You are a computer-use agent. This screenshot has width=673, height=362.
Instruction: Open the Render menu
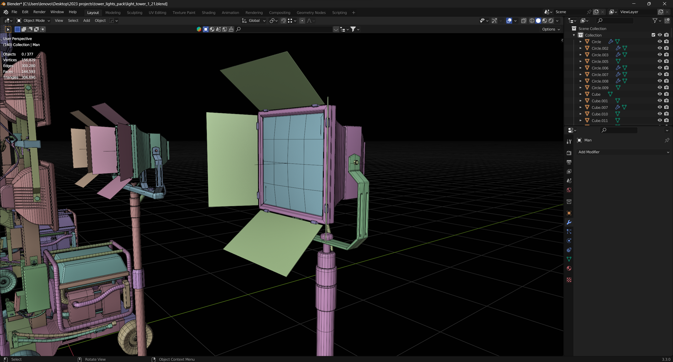point(39,12)
